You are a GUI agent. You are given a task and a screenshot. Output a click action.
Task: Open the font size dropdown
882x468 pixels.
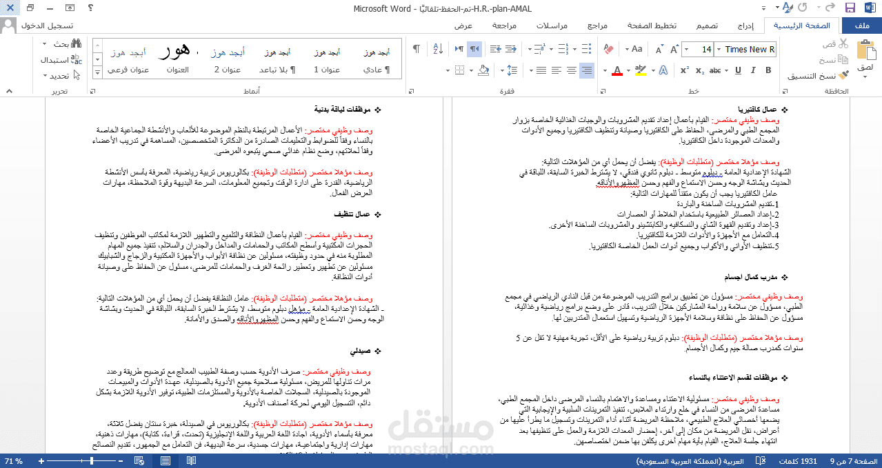pyautogui.click(x=686, y=50)
